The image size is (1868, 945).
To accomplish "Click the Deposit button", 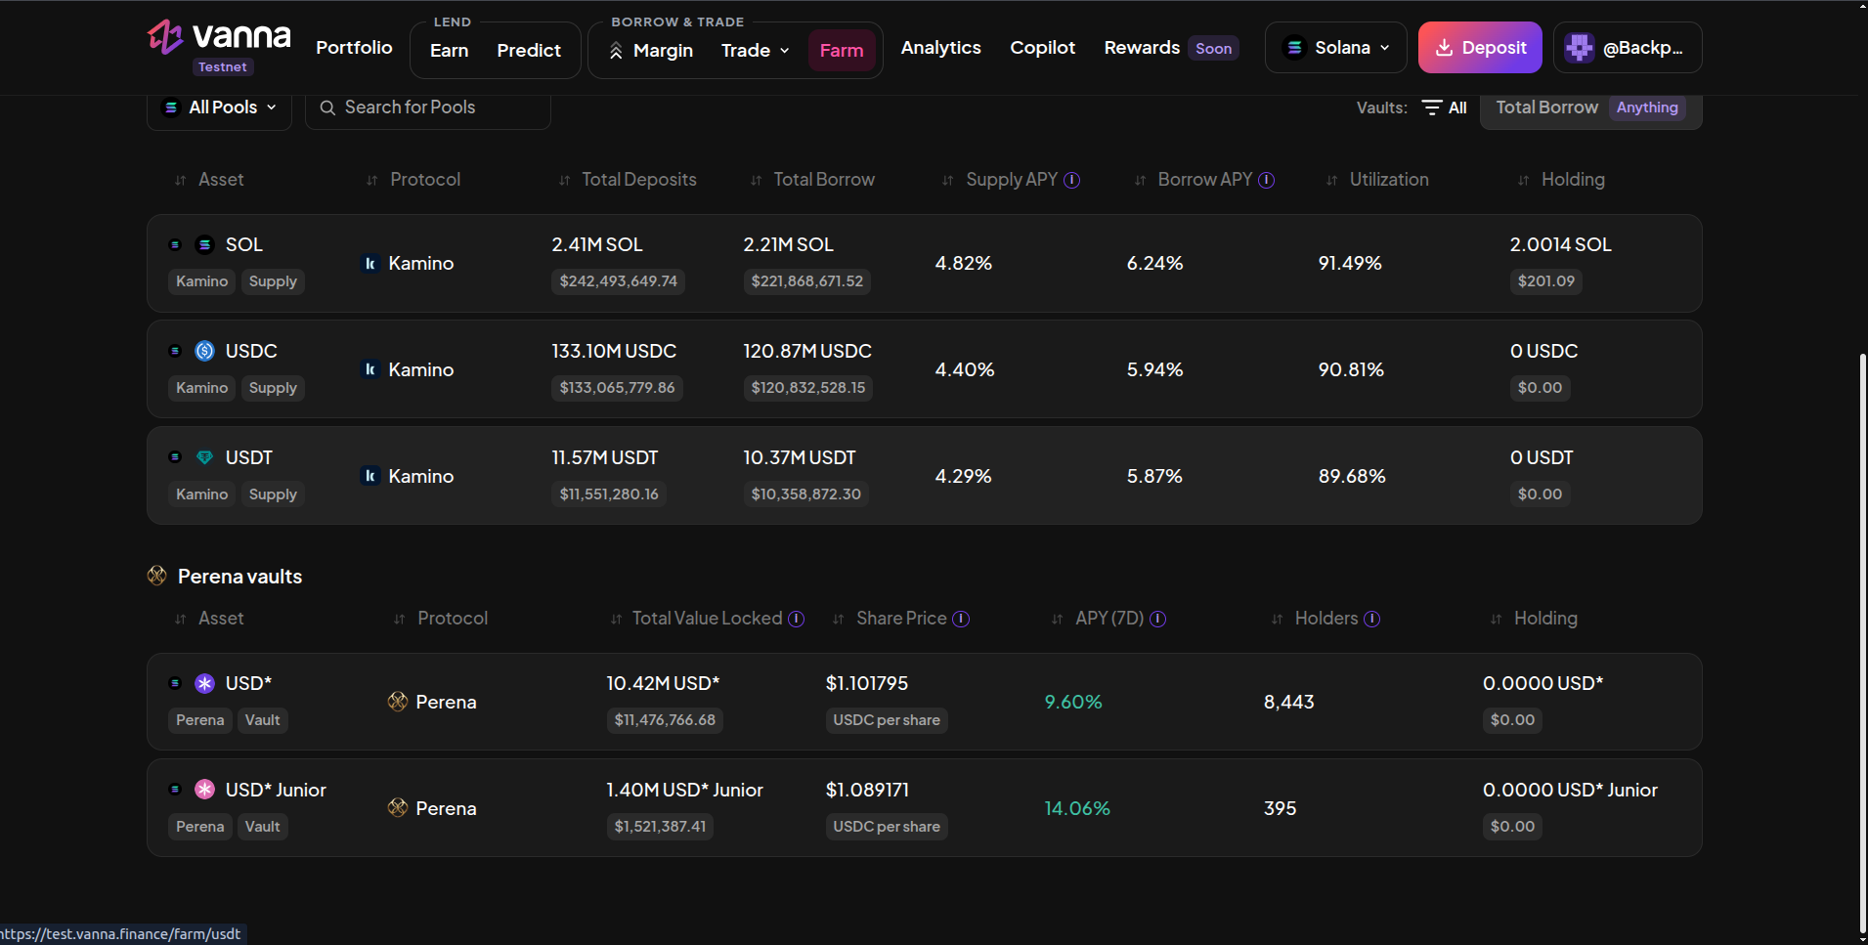I will tap(1480, 48).
